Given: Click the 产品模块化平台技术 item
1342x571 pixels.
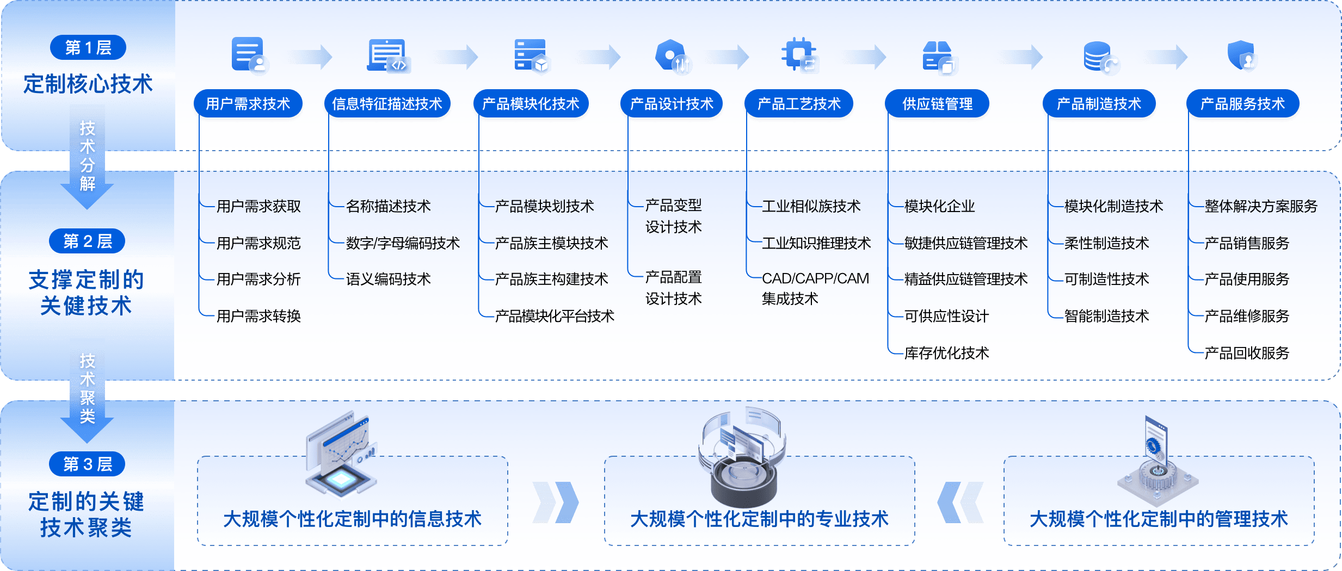Looking at the screenshot, I should coord(555,316).
